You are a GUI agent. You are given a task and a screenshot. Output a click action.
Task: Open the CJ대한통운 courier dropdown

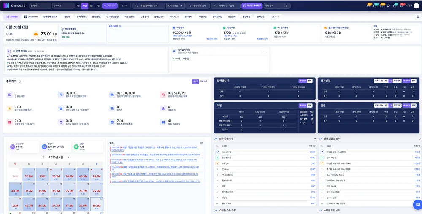pos(176,5)
